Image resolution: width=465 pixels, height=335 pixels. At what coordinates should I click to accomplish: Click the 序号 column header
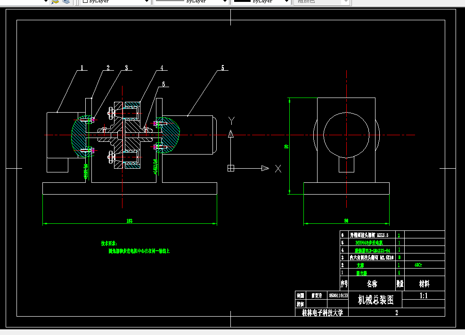pyautogui.click(x=344, y=284)
